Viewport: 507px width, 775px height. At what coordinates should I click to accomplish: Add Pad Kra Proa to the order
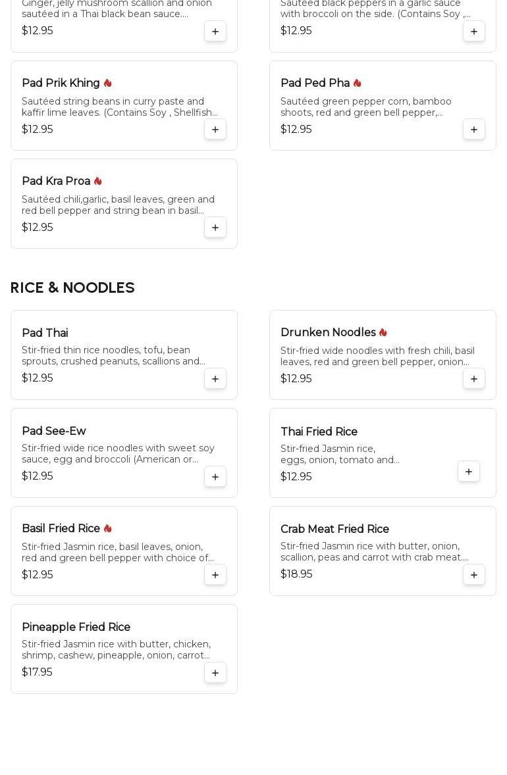pos(215,228)
